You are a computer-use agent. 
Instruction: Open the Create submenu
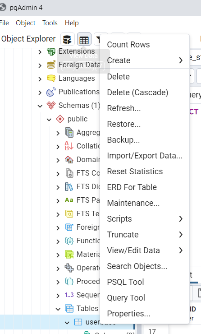tap(145, 60)
